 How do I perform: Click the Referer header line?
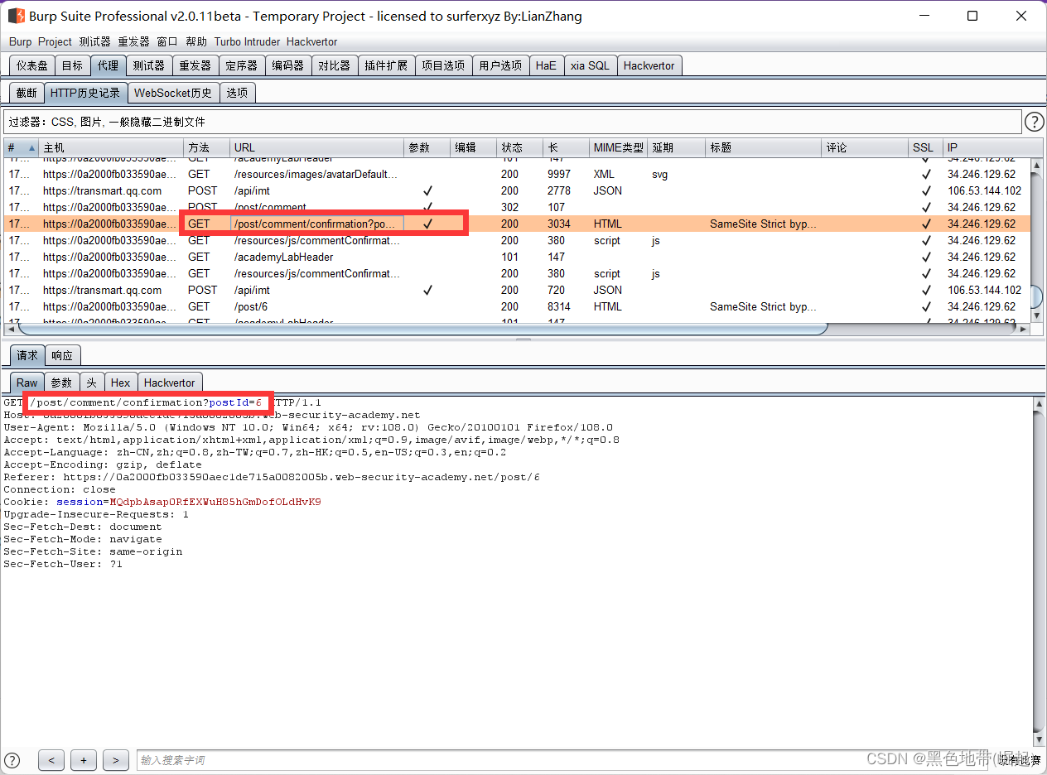(272, 477)
